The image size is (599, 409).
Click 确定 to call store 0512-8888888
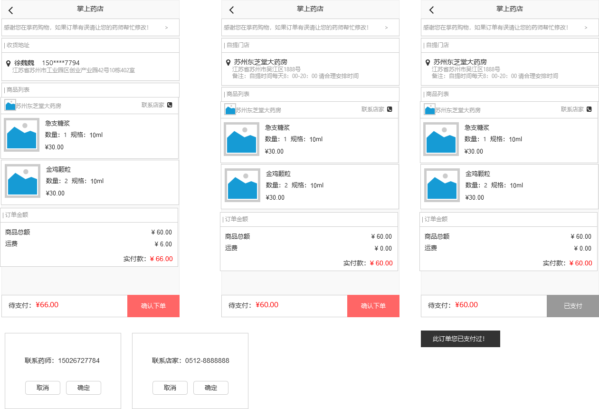pyautogui.click(x=211, y=388)
